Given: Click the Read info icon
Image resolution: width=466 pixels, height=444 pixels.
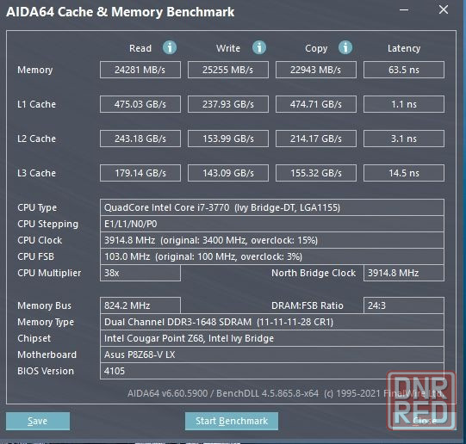Looking at the screenshot, I should pos(170,47).
